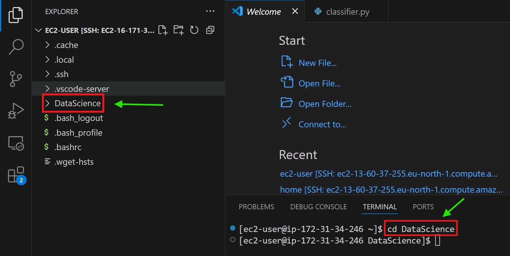Click New Folder icon in explorer header
The image size is (510, 256).
pyautogui.click(x=178, y=30)
